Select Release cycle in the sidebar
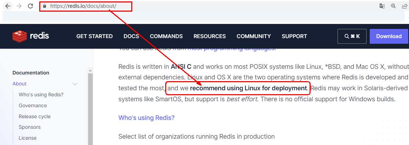The width and height of the screenshot is (409, 145). [35, 116]
